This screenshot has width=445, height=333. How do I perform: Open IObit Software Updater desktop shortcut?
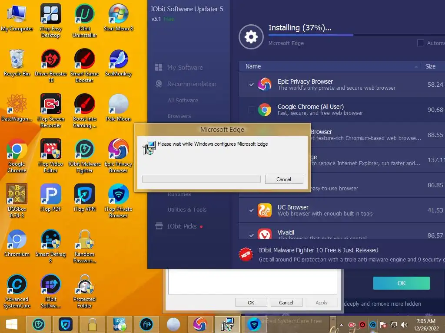pyautogui.click(x=50, y=291)
